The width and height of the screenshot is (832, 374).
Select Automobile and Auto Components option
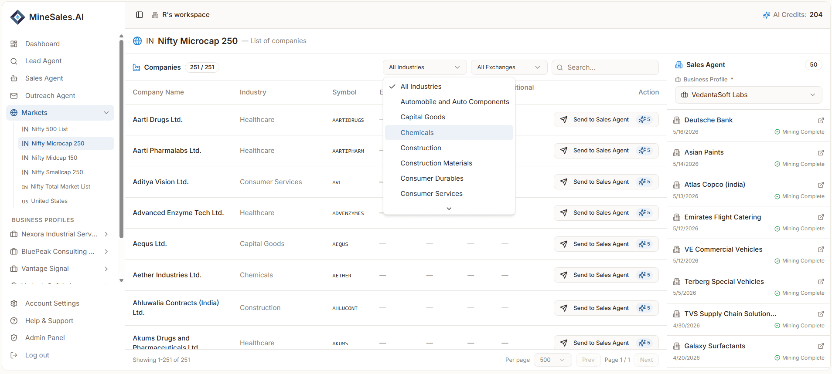click(449, 102)
